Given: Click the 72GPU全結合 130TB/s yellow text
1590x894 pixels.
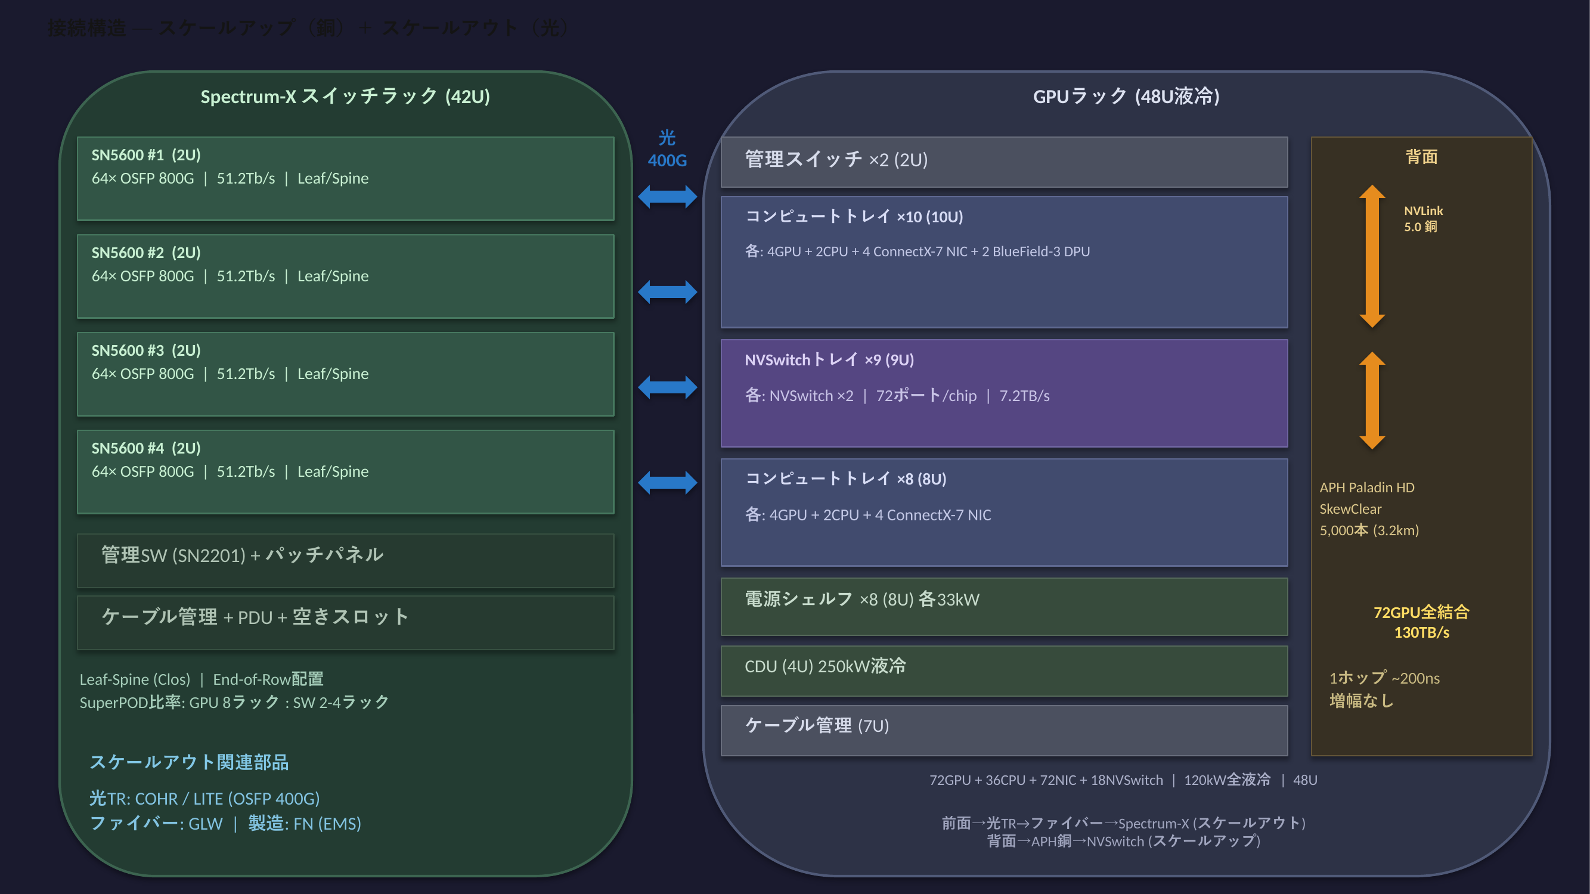Looking at the screenshot, I should click(x=1421, y=622).
